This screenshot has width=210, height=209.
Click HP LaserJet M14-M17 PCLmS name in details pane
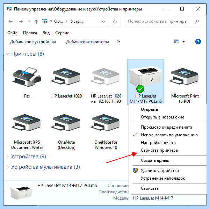[x=67, y=186]
